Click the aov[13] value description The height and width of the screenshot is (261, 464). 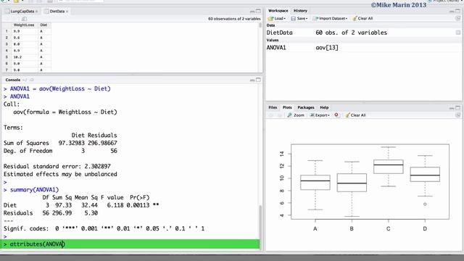pyautogui.click(x=327, y=48)
